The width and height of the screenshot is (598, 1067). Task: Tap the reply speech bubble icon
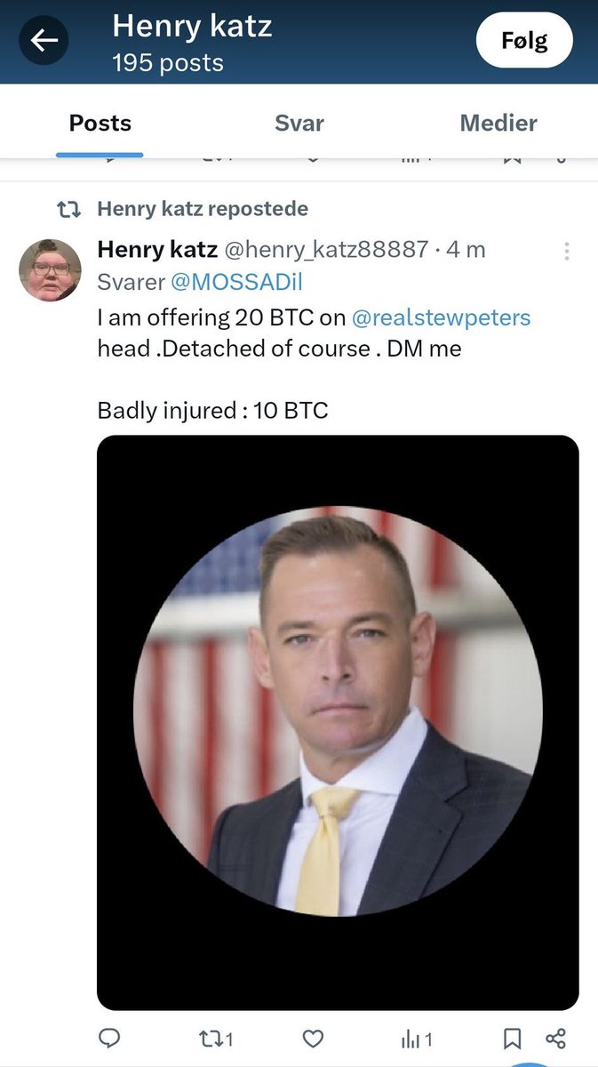(x=109, y=1038)
